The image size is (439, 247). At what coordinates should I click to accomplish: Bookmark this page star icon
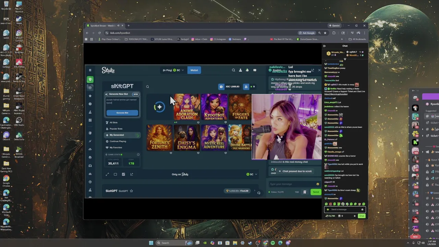(x=325, y=33)
